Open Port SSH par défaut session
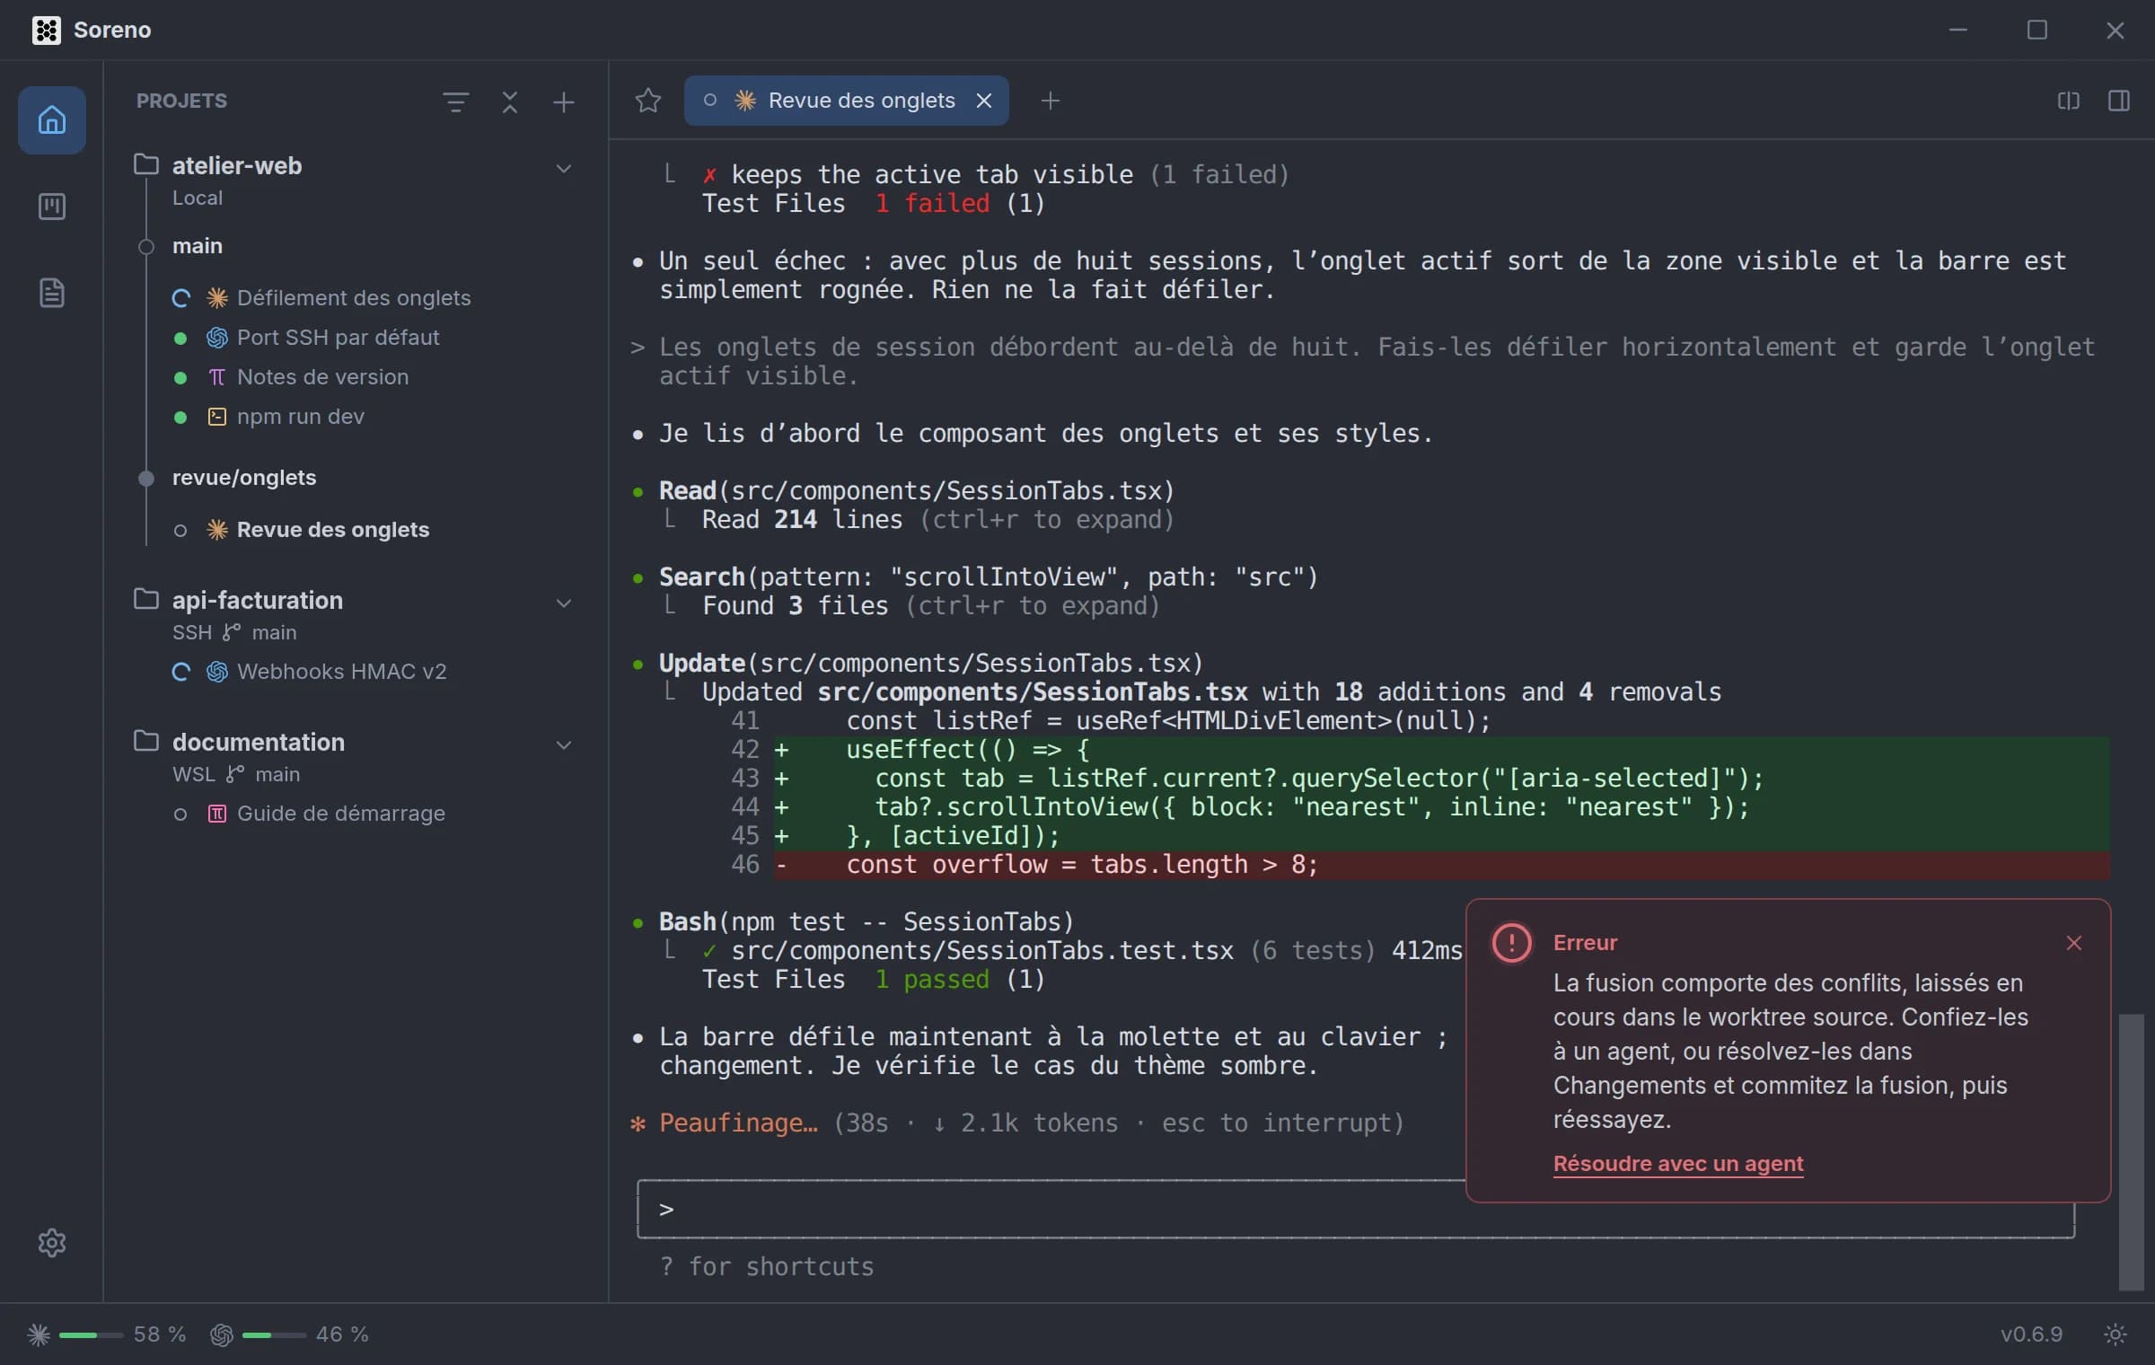This screenshot has height=1365, width=2155. (x=338, y=338)
